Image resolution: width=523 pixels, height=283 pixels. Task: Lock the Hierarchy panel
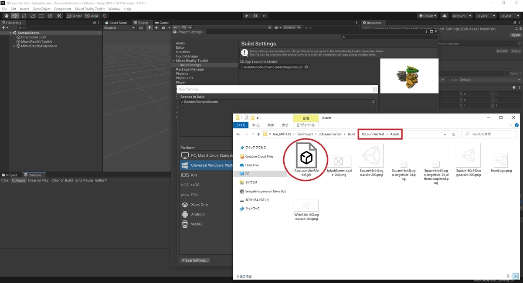[95, 23]
